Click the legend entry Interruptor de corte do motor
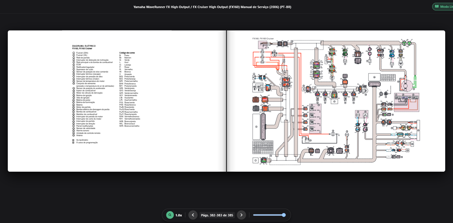Screen dimensions: 453x223 [x=89, y=119]
